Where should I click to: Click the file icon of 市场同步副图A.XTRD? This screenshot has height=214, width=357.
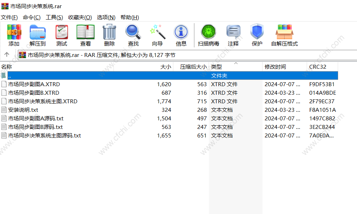(4, 84)
